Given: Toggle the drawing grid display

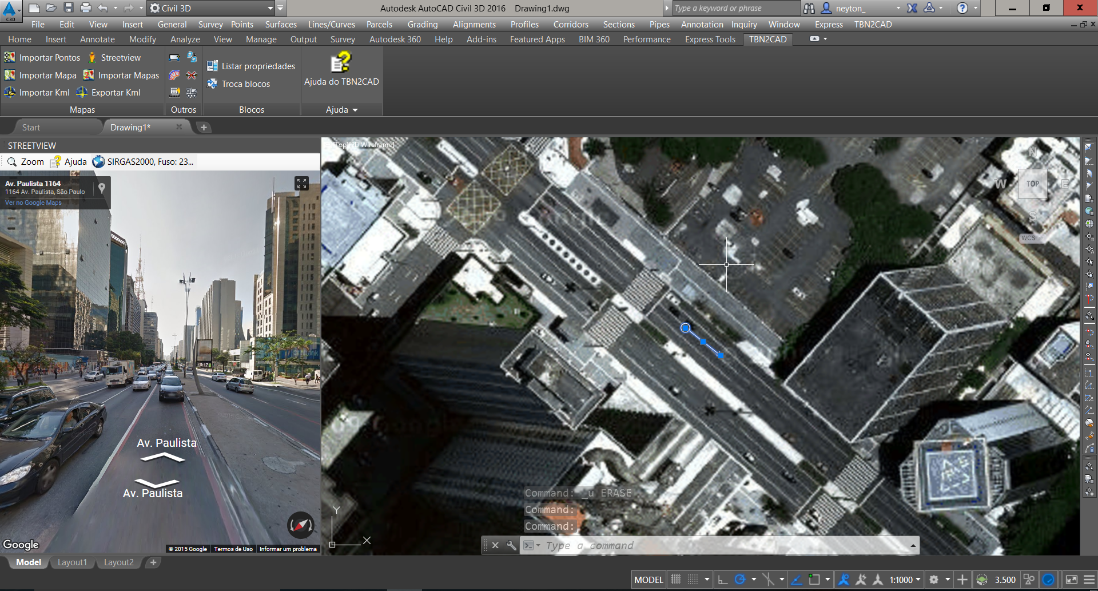Looking at the screenshot, I should coord(676,580).
